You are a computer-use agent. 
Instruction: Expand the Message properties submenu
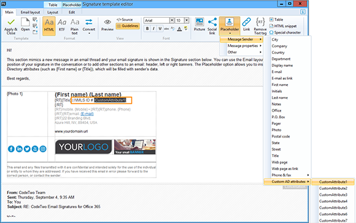coord(241,45)
